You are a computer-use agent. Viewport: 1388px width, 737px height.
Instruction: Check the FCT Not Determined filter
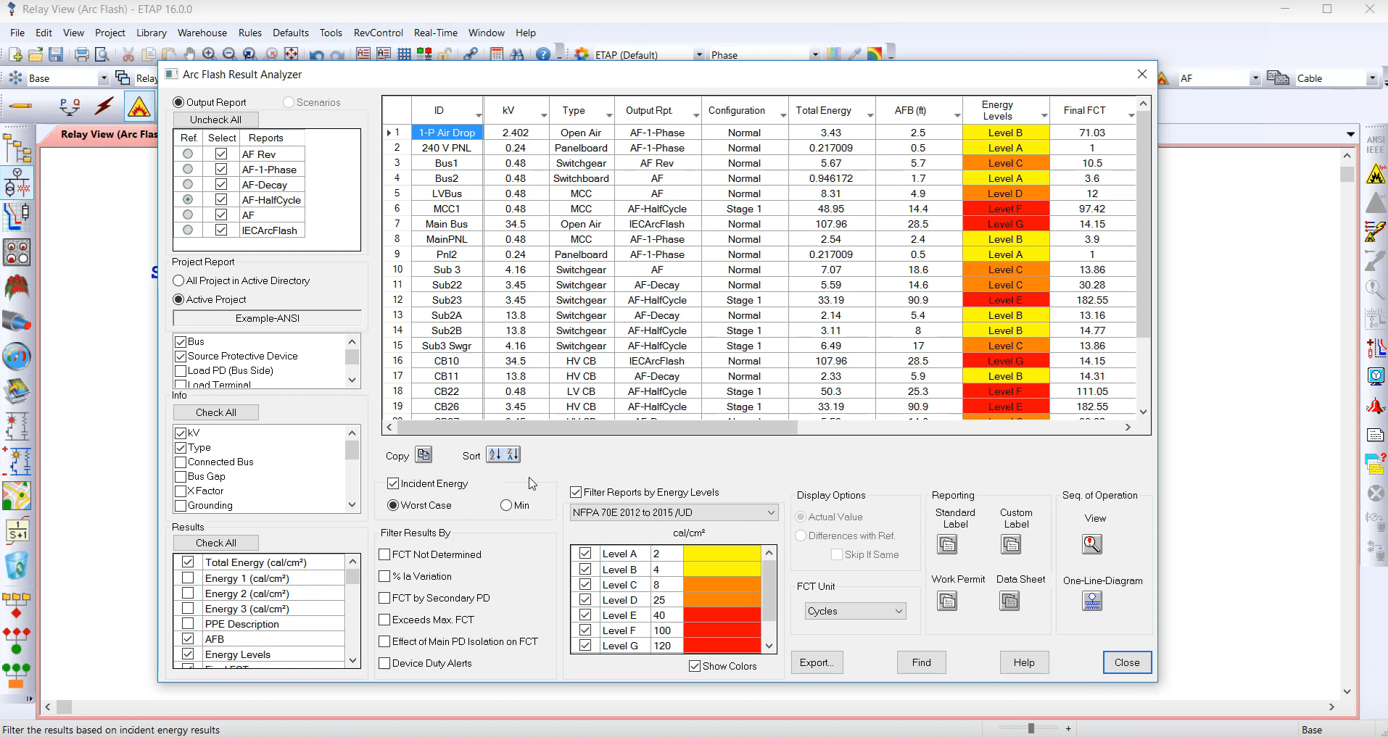(x=385, y=554)
